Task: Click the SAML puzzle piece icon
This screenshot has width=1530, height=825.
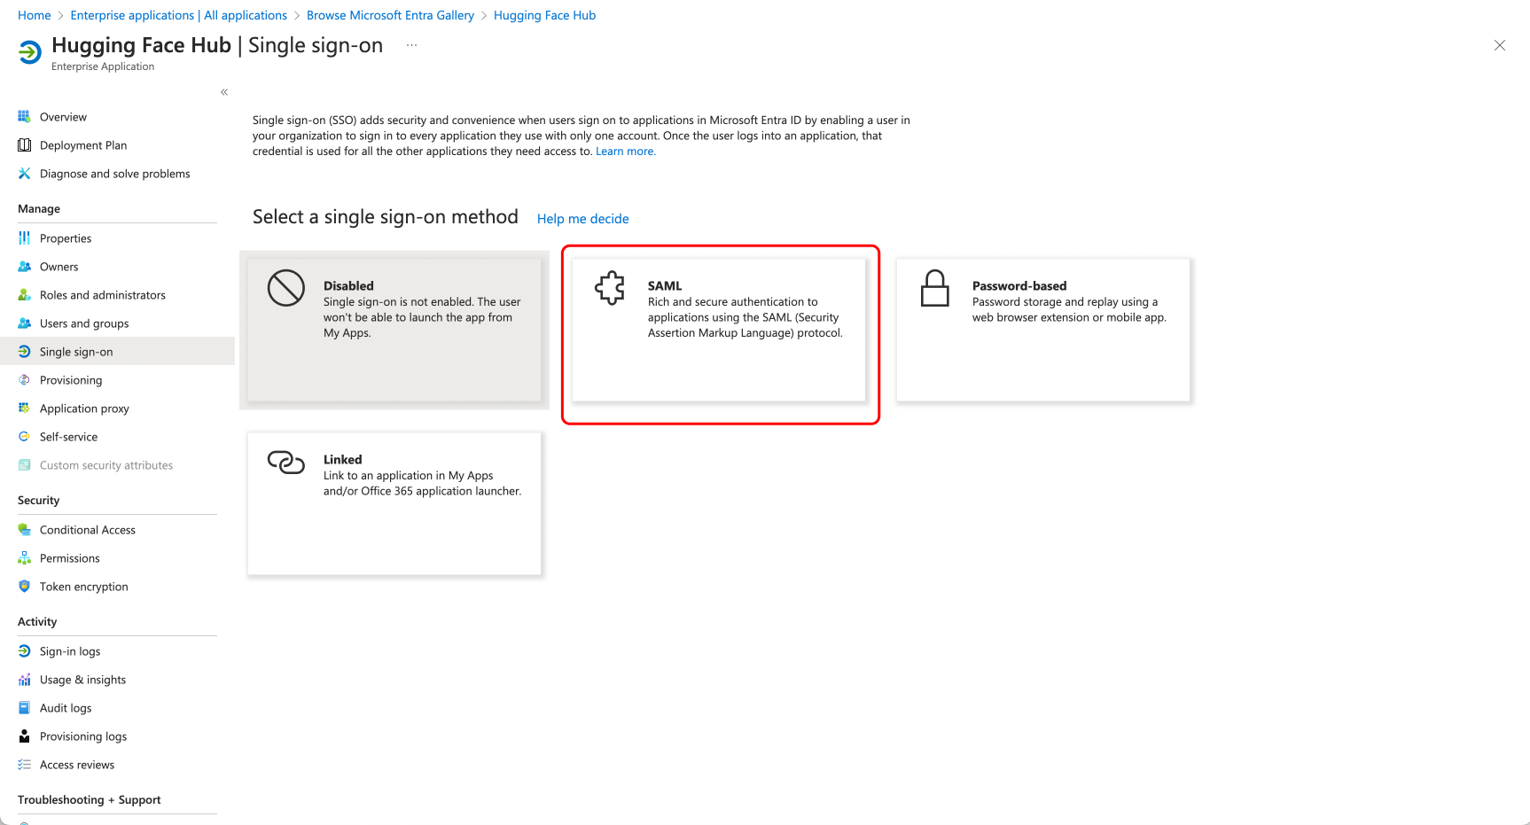Action: pos(610,289)
